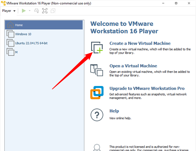The image size is (196, 151).
Task: Click the Create a New Virtual Machine icon
Action: click(97, 48)
